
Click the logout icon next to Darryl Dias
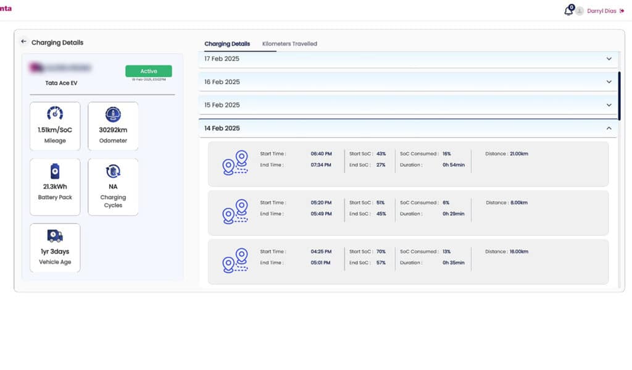pos(622,11)
